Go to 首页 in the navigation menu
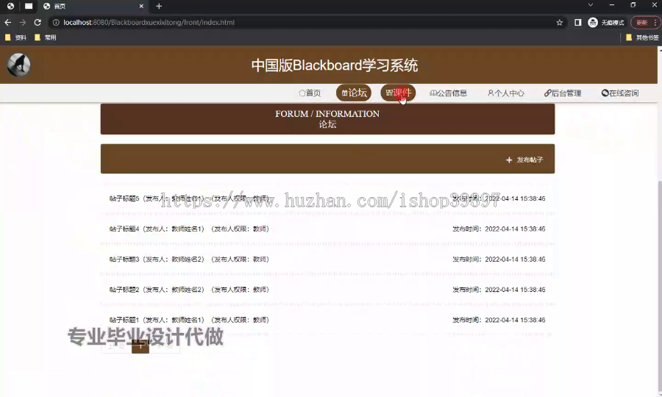 point(310,93)
